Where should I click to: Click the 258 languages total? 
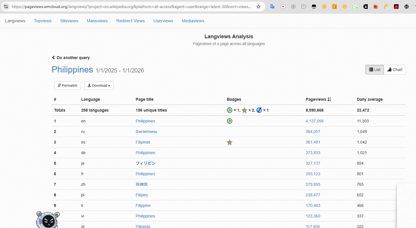coord(95,110)
